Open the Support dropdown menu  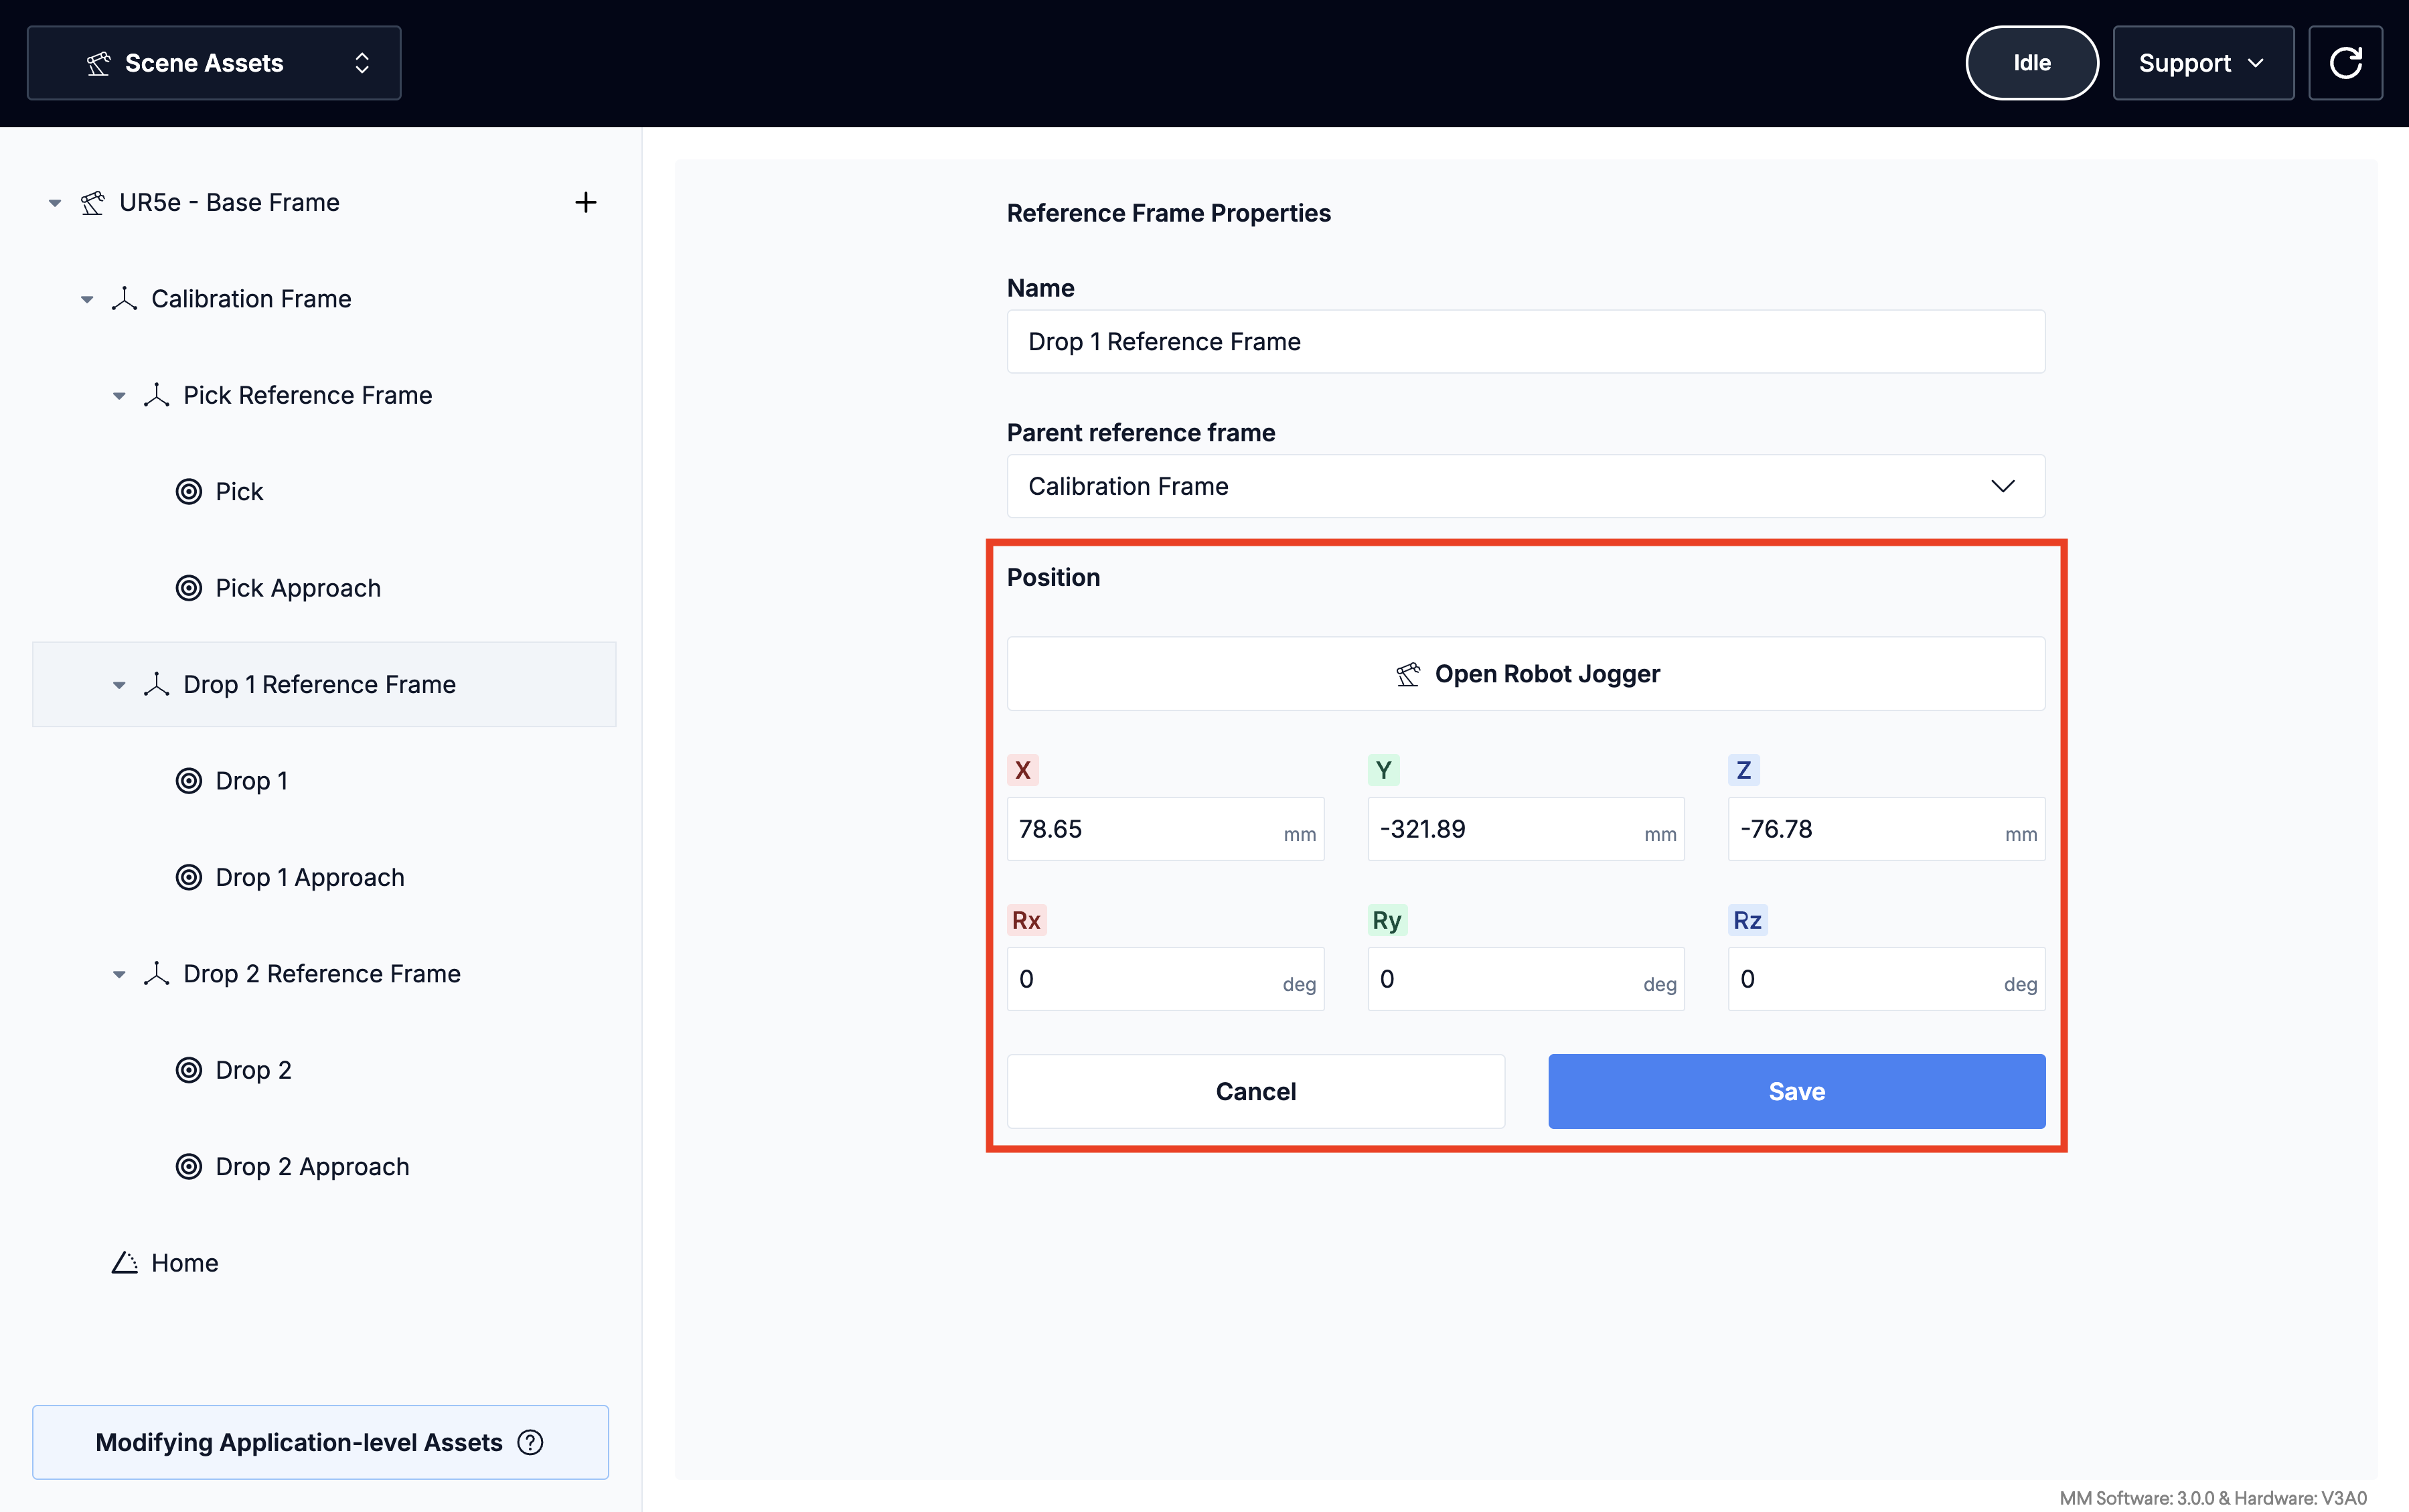pos(2203,63)
